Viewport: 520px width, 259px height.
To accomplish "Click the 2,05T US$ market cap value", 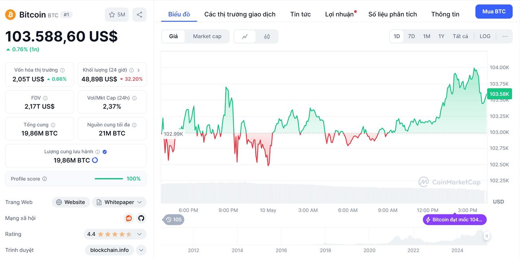I will click(x=28, y=79).
